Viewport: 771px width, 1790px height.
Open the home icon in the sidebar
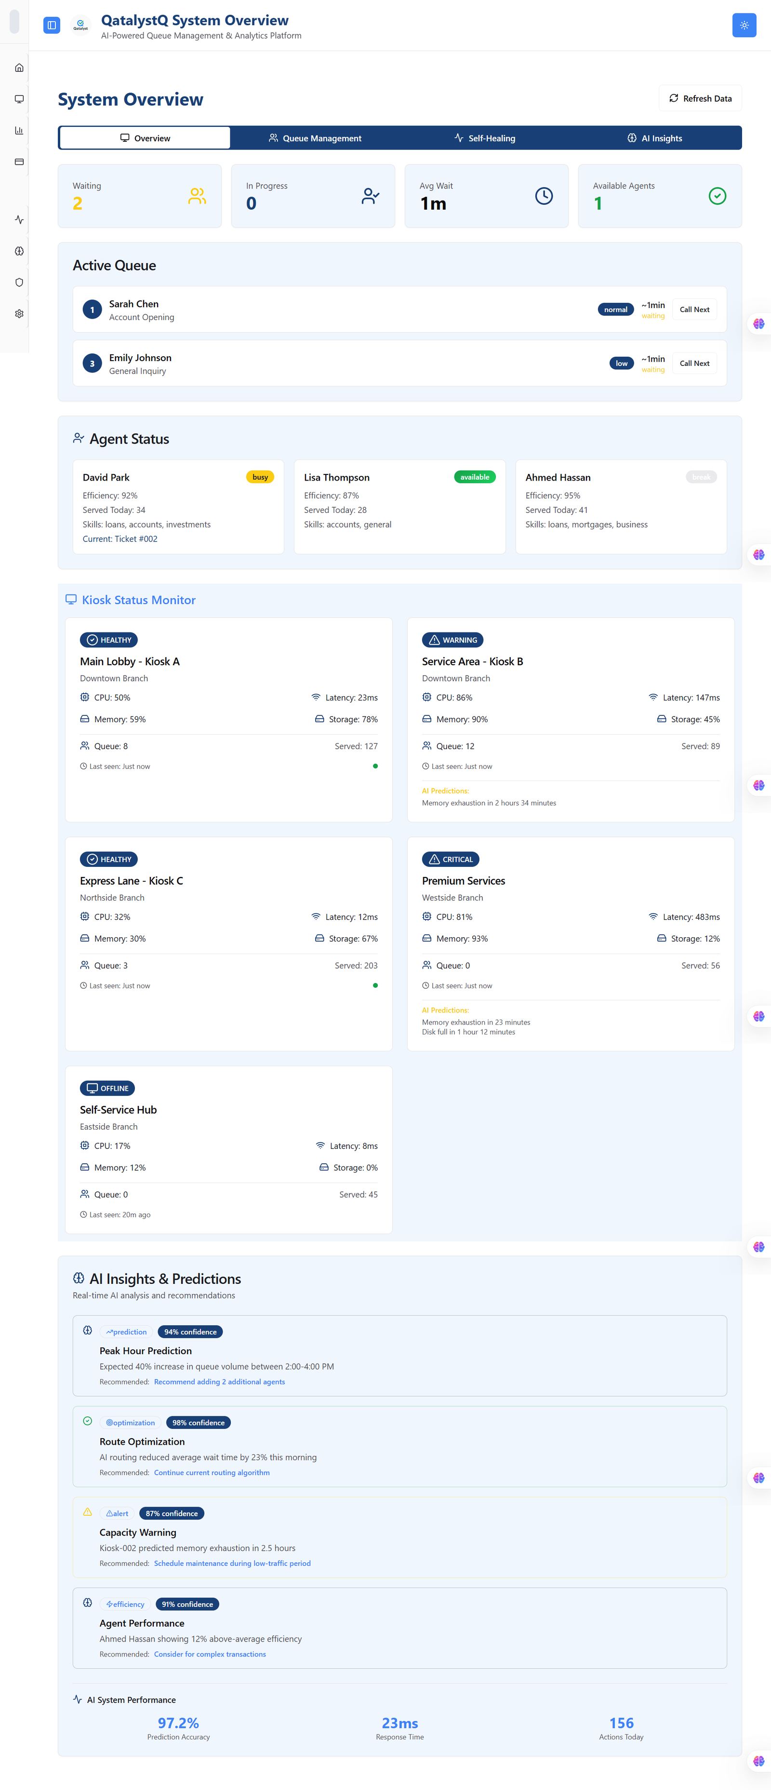tap(19, 67)
